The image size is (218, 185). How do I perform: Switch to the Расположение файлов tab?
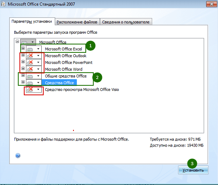pos(77,22)
